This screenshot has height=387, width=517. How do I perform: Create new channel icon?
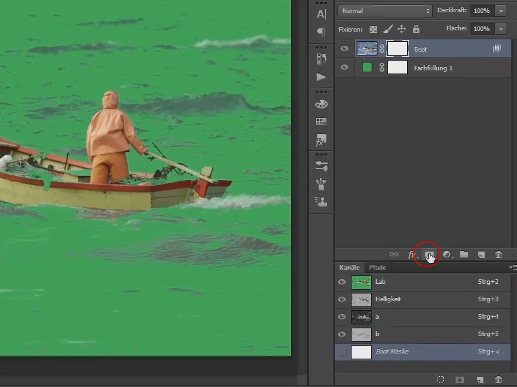480,380
